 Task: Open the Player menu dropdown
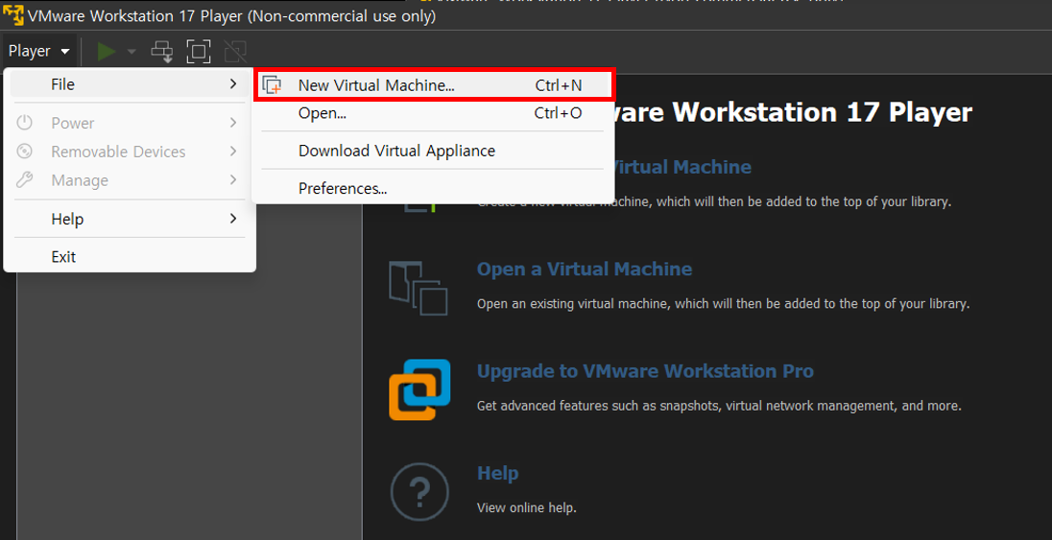[x=39, y=51]
